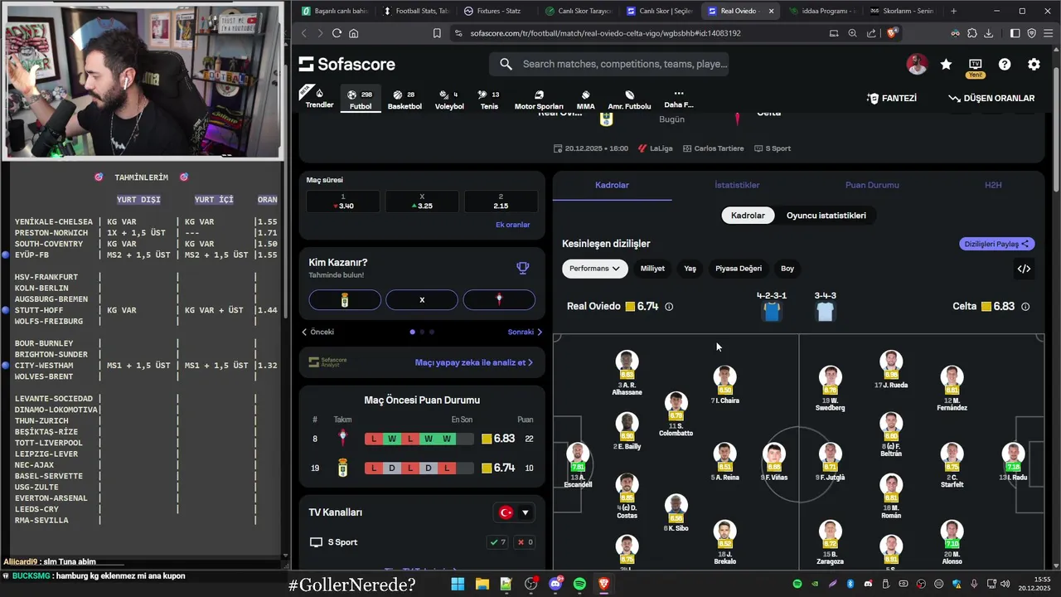Click the Dizilişleri Paylaş button
The image size is (1061, 597).
(x=997, y=244)
